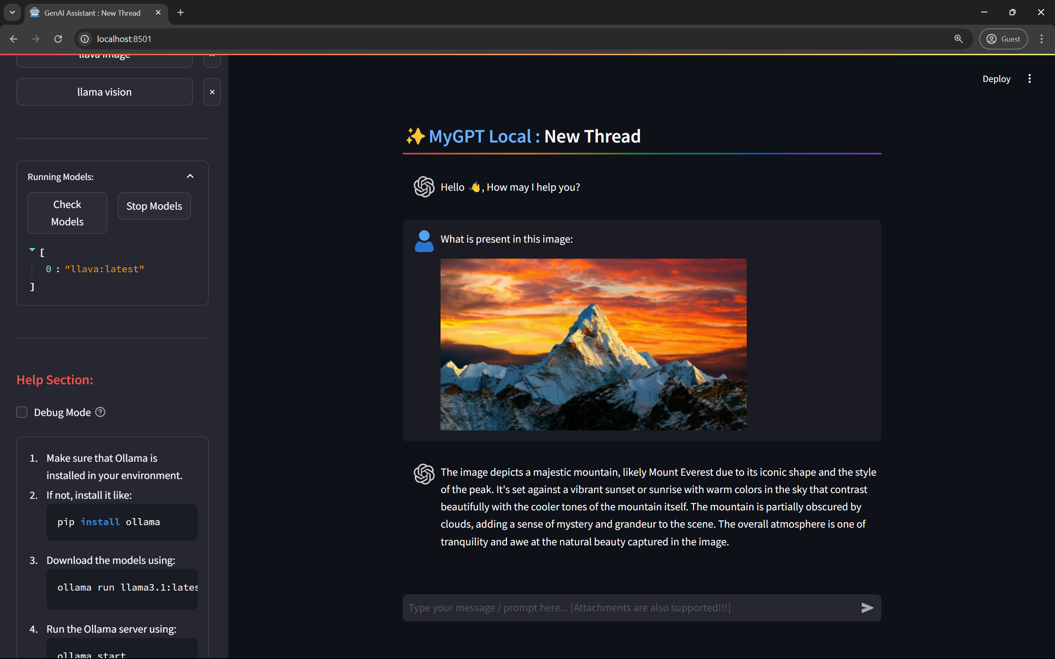Viewport: 1055px width, 659px height.
Task: Click the send message arrow icon
Action: tap(867, 608)
